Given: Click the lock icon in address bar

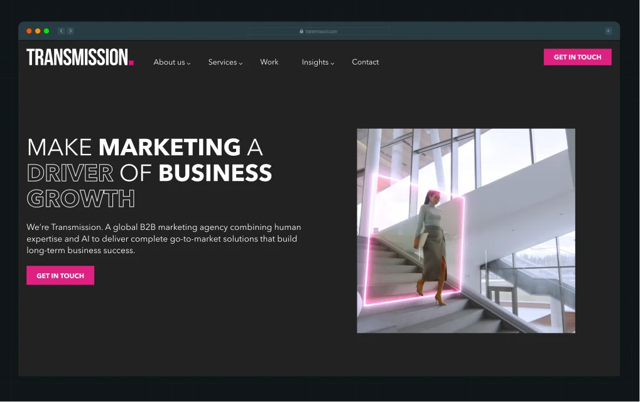Looking at the screenshot, I should pos(301,31).
